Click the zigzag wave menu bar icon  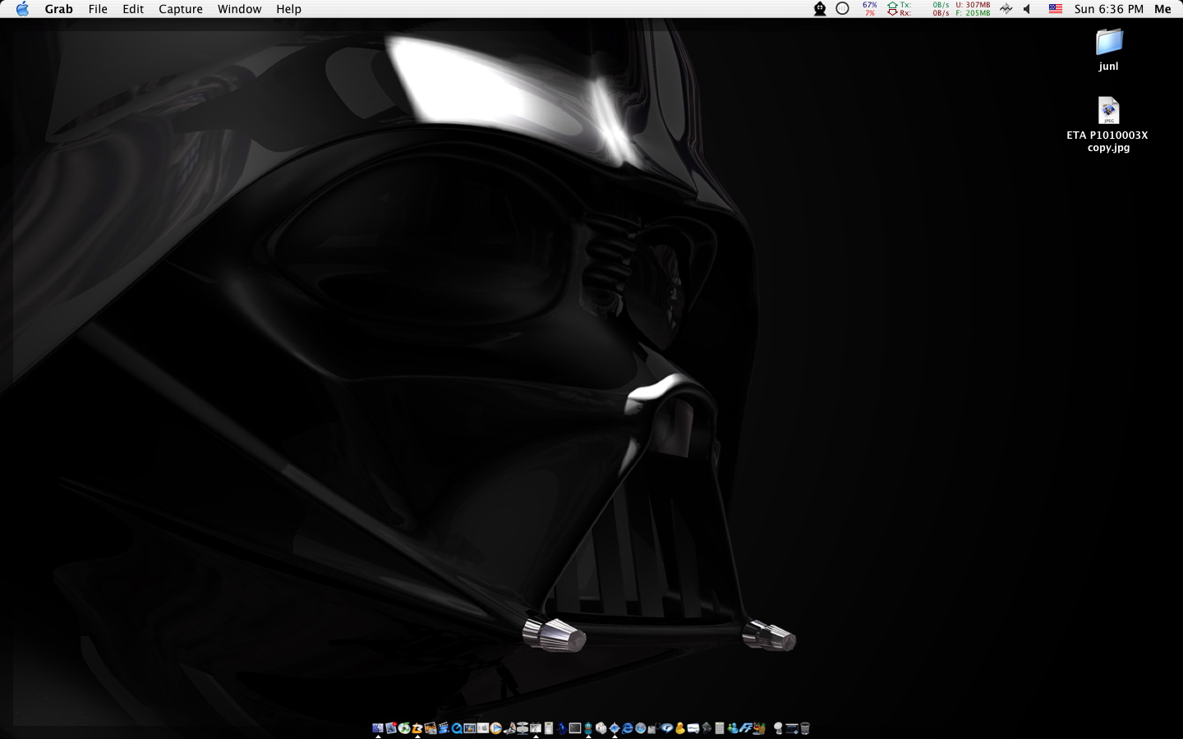(x=1006, y=9)
